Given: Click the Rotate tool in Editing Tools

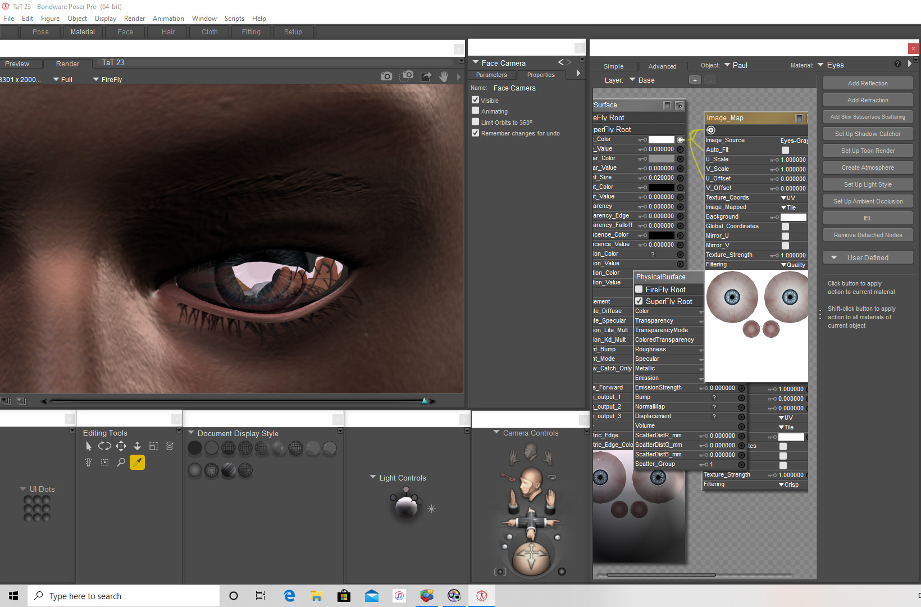Looking at the screenshot, I should click(x=104, y=446).
